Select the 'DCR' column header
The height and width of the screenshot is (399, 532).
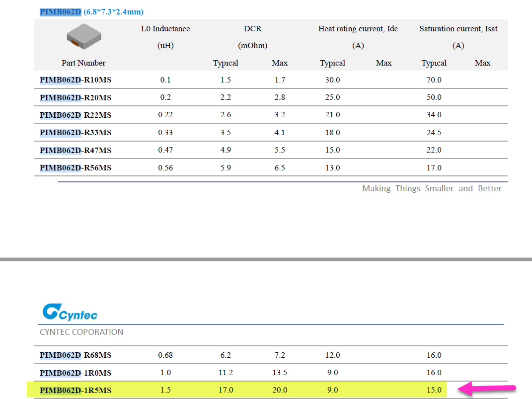[253, 29]
